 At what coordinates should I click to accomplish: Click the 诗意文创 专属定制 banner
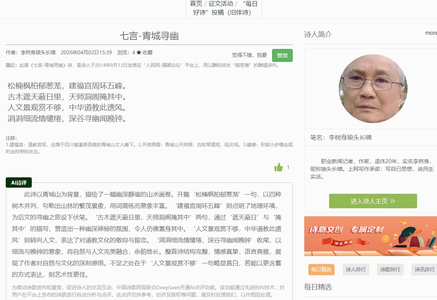coord(370,236)
